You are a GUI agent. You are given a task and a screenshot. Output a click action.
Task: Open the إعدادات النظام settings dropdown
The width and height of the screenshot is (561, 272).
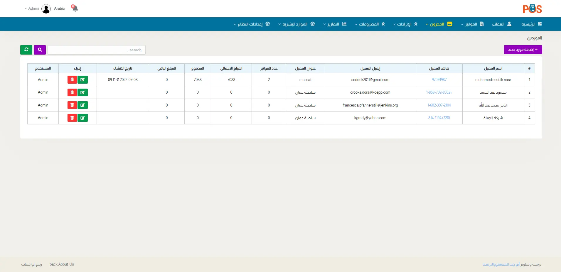252,24
